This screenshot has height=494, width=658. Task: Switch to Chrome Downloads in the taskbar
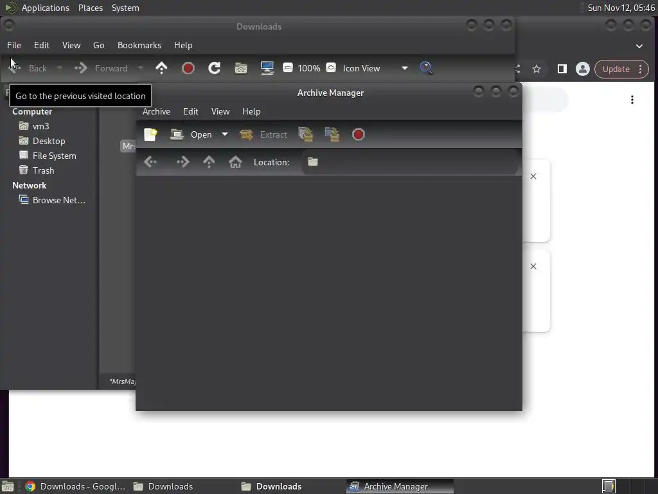(x=76, y=486)
